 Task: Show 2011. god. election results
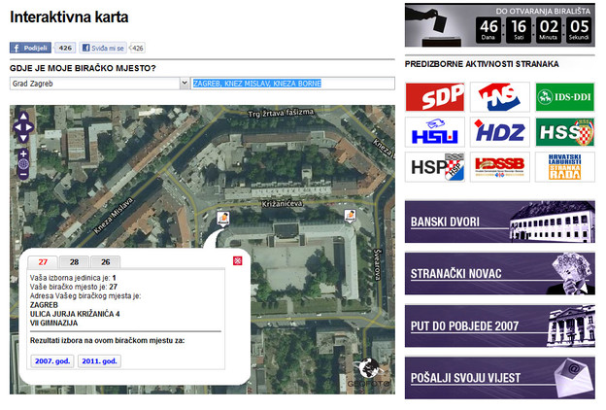click(x=100, y=360)
